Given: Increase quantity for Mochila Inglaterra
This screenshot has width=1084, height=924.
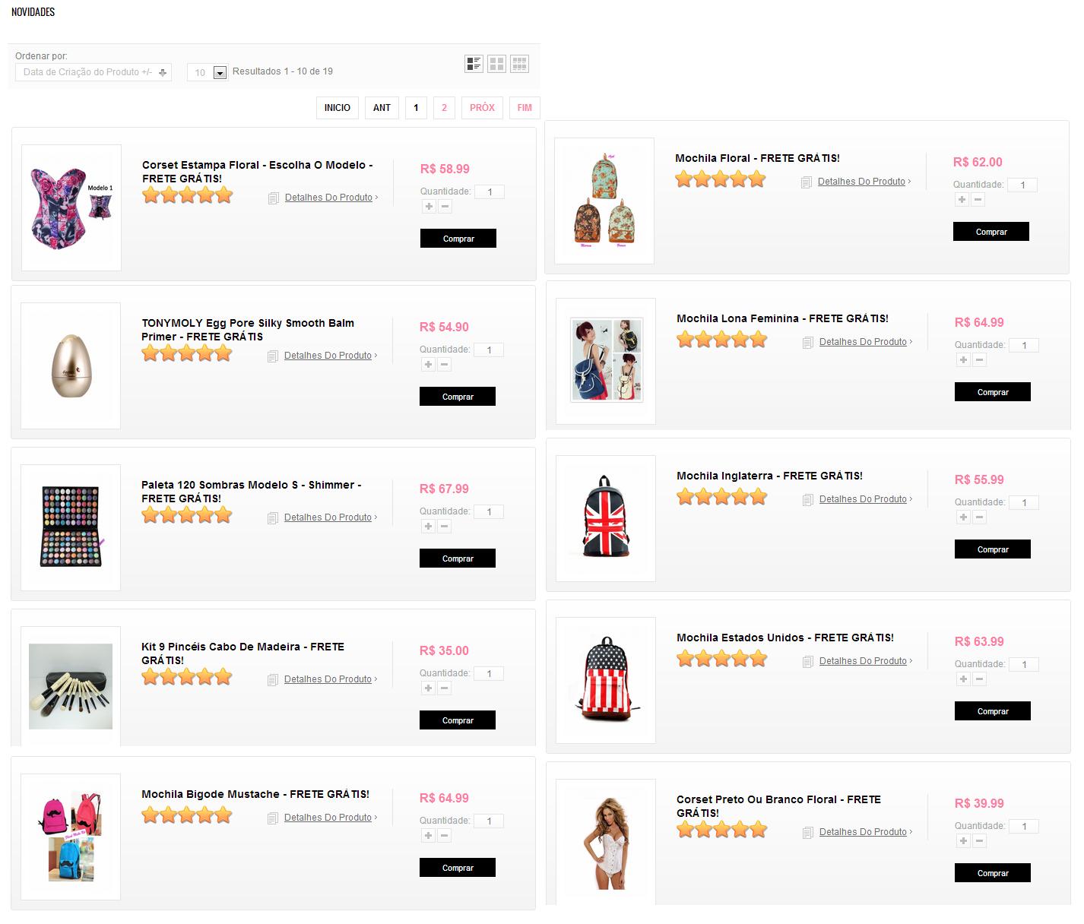Looking at the screenshot, I should pyautogui.click(x=963, y=517).
